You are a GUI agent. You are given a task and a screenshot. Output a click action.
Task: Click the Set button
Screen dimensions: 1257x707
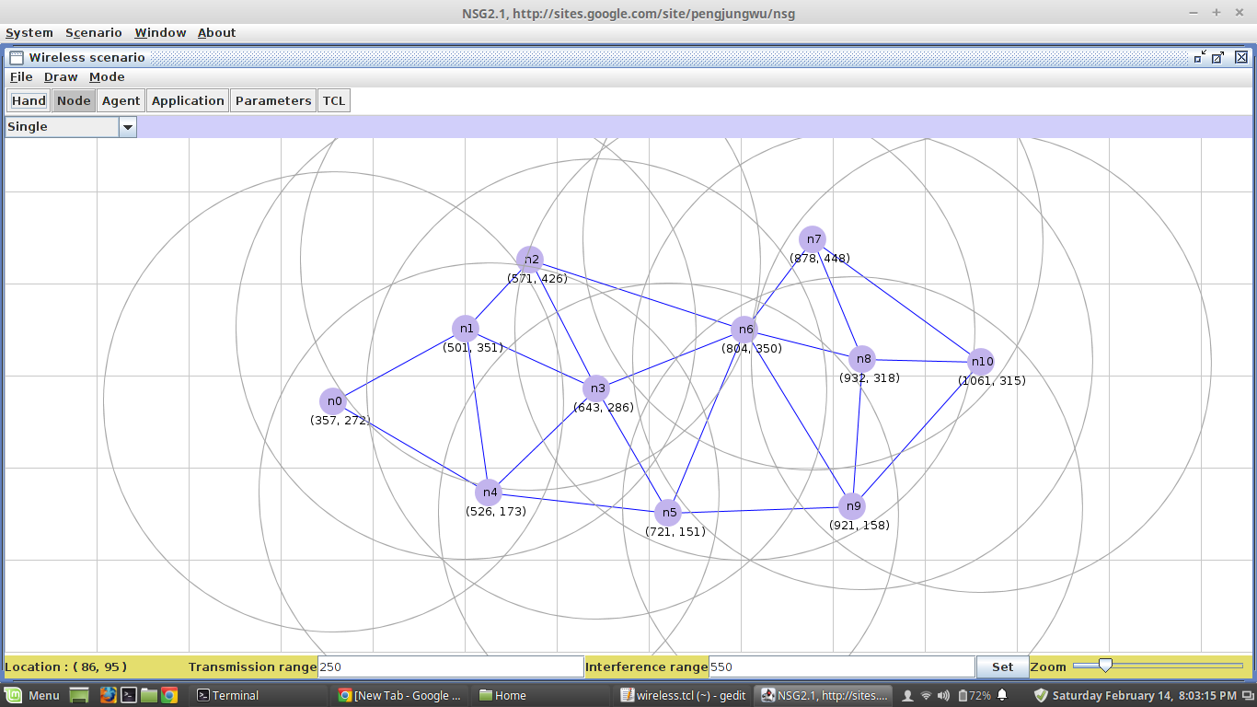click(1002, 666)
